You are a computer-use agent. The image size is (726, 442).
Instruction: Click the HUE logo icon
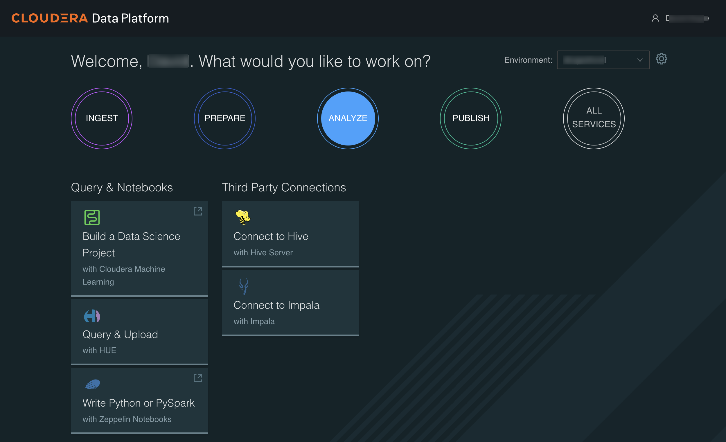pyautogui.click(x=92, y=316)
